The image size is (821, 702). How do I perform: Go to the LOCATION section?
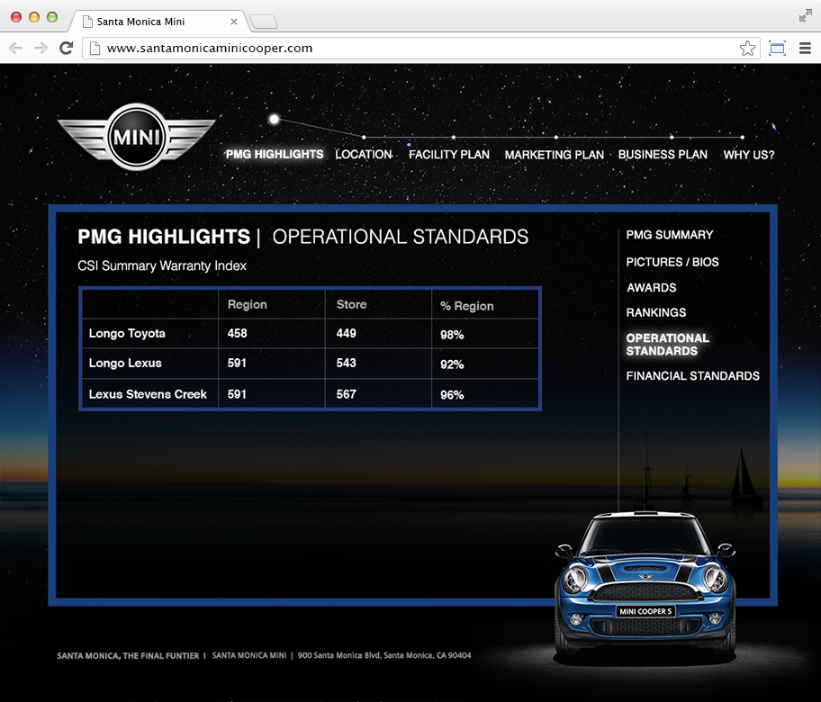point(364,155)
